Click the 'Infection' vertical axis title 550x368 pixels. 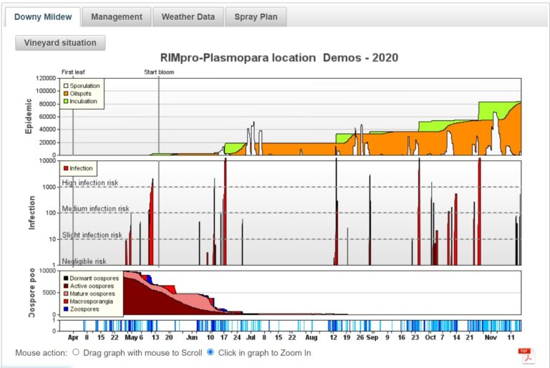coord(32,213)
